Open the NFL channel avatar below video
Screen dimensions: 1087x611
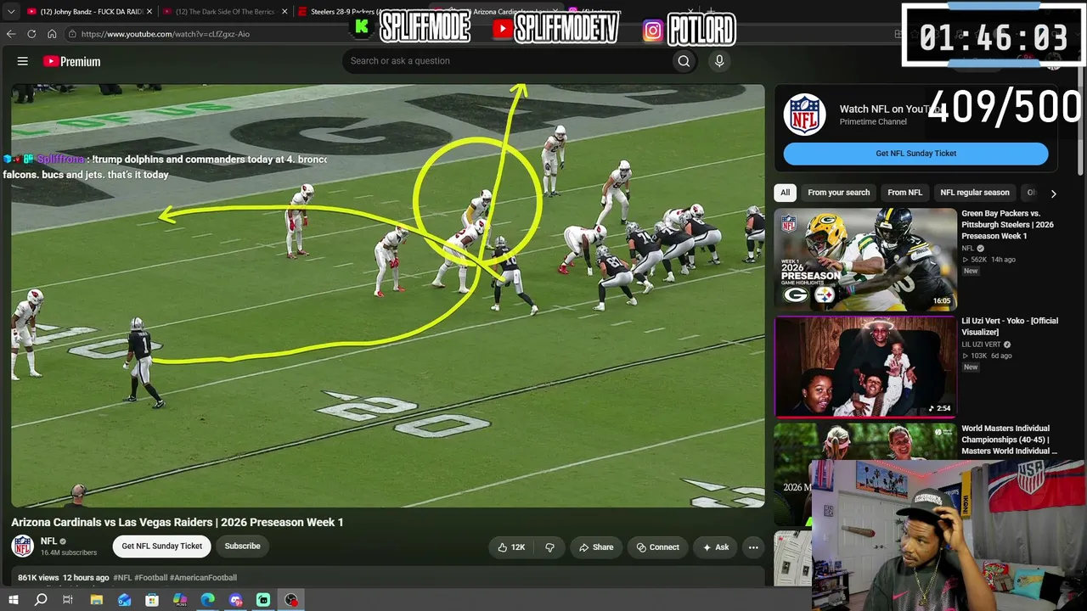coord(23,547)
